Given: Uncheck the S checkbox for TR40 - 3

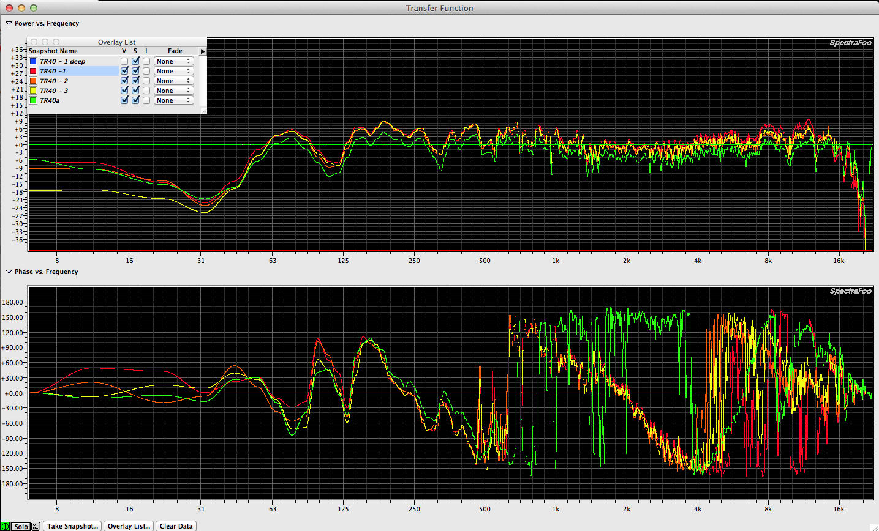Looking at the screenshot, I should pyautogui.click(x=135, y=91).
